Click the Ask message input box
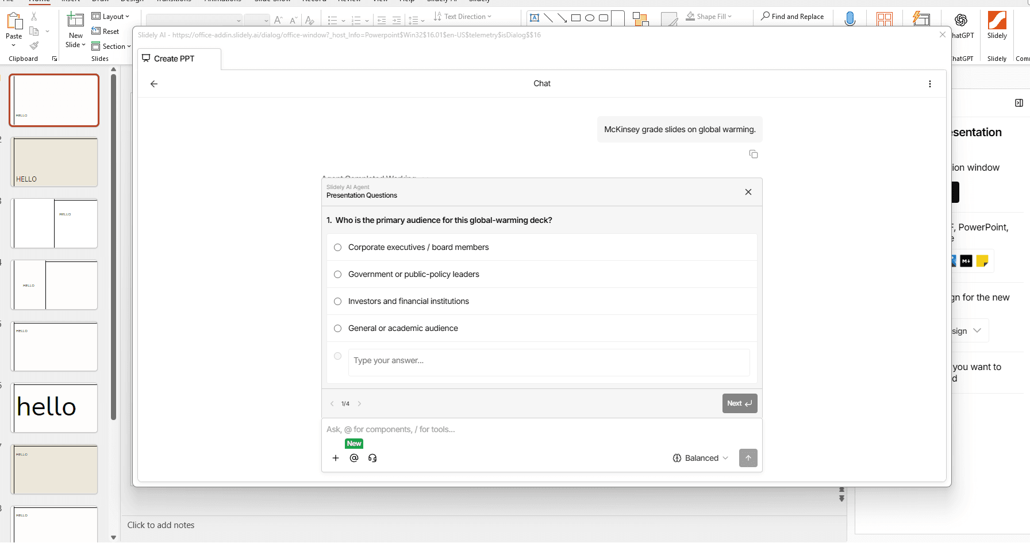The height and width of the screenshot is (543, 1030). [541, 429]
